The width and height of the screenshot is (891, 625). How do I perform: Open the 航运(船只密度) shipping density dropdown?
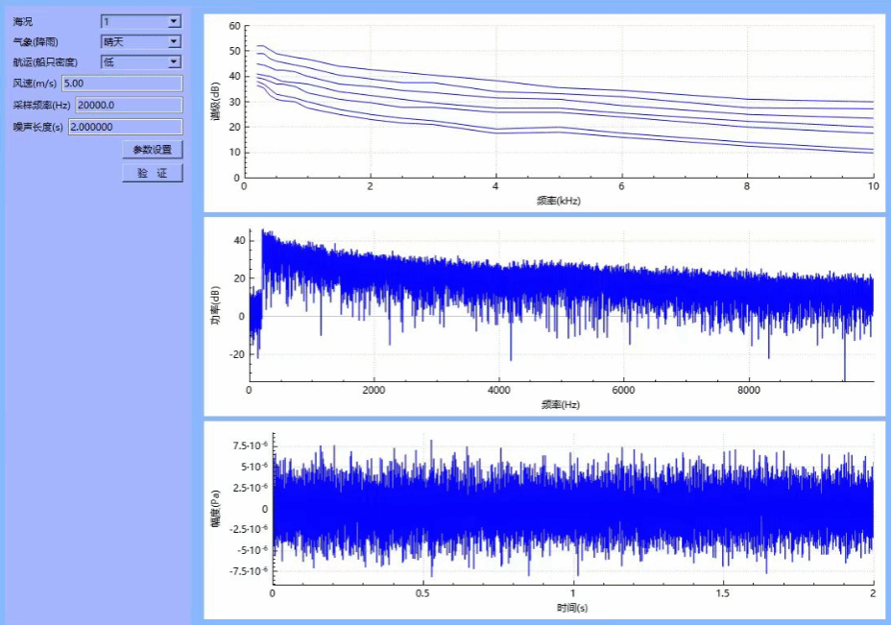tap(141, 61)
